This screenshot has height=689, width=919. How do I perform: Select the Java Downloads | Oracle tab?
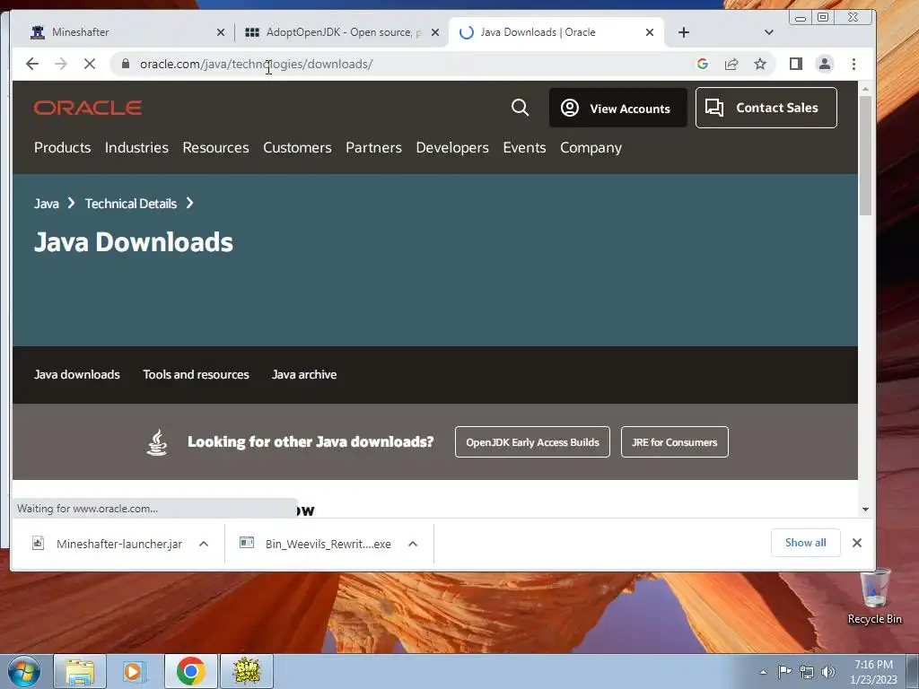pyautogui.click(x=556, y=32)
